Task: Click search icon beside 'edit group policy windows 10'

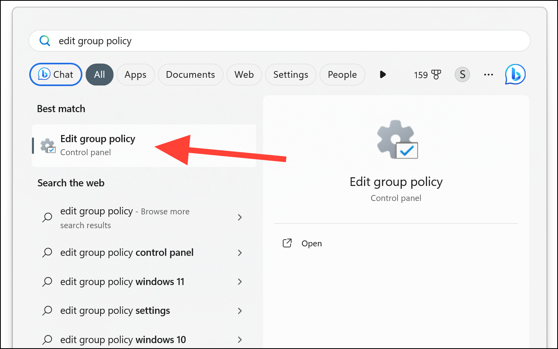Action: coord(47,340)
